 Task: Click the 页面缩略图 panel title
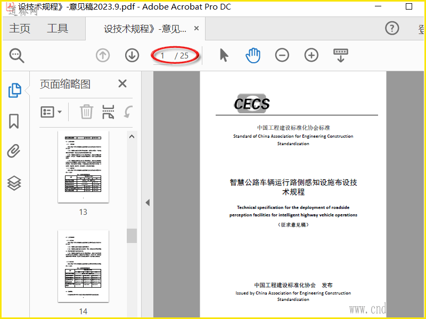pos(65,84)
